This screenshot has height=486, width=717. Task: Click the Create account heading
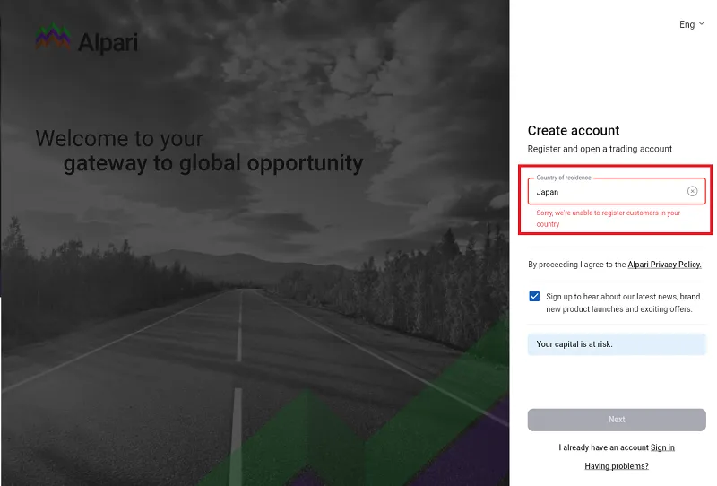click(574, 131)
